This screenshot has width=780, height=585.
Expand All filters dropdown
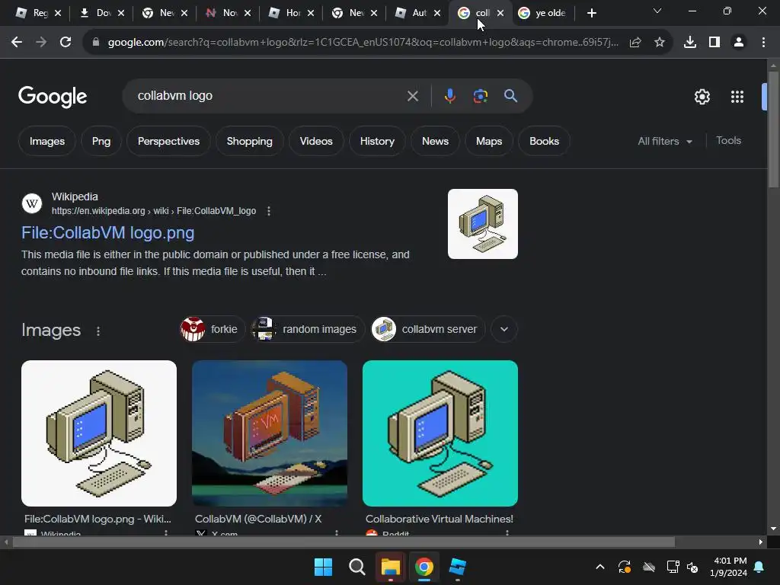(665, 141)
